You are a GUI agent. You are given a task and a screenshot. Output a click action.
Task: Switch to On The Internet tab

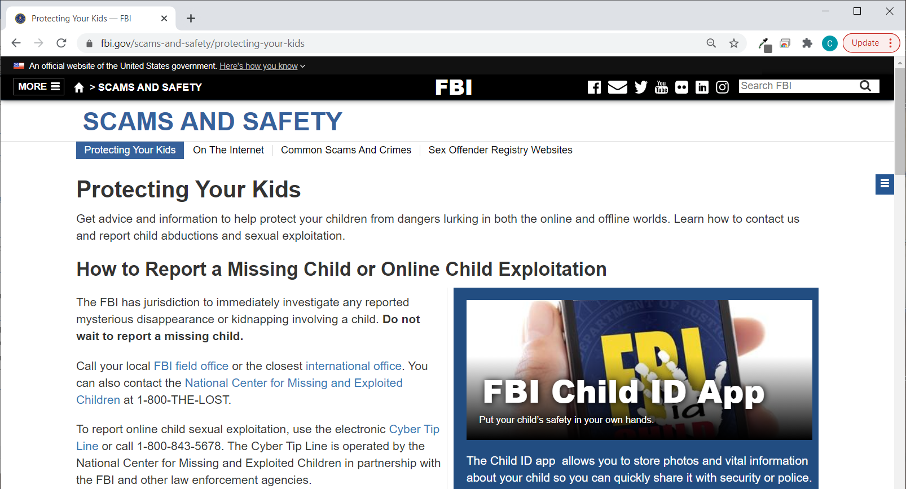[x=228, y=150]
